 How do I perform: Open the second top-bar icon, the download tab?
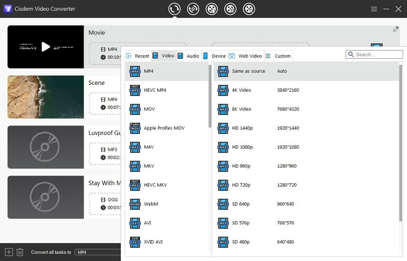(x=193, y=9)
